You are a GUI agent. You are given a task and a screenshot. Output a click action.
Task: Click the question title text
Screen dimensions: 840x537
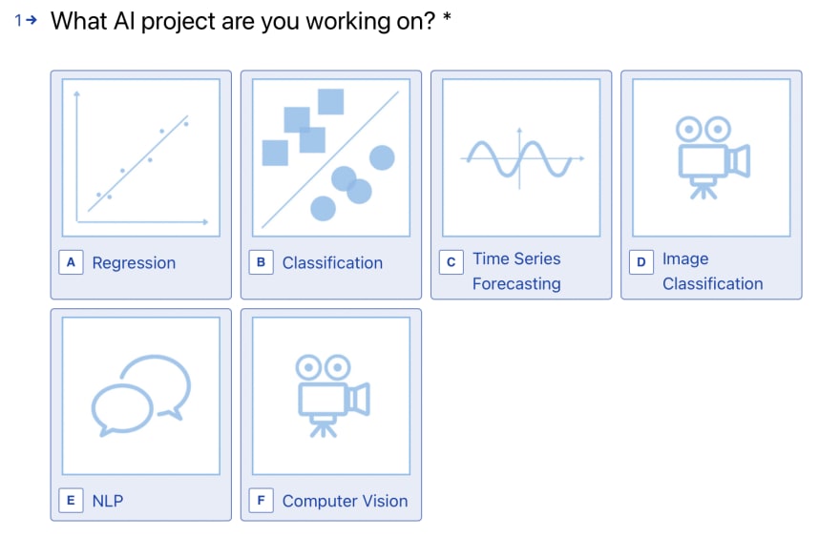pyautogui.click(x=251, y=21)
